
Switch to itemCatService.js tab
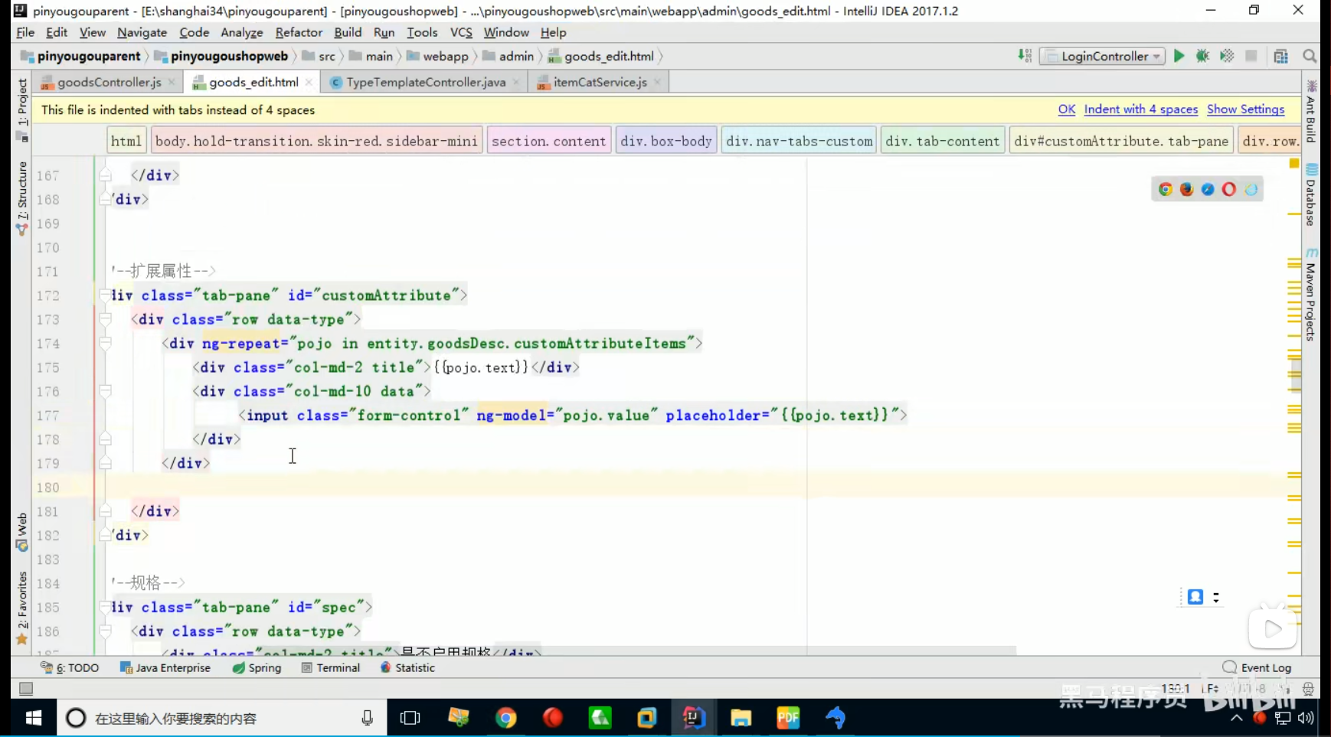(600, 82)
